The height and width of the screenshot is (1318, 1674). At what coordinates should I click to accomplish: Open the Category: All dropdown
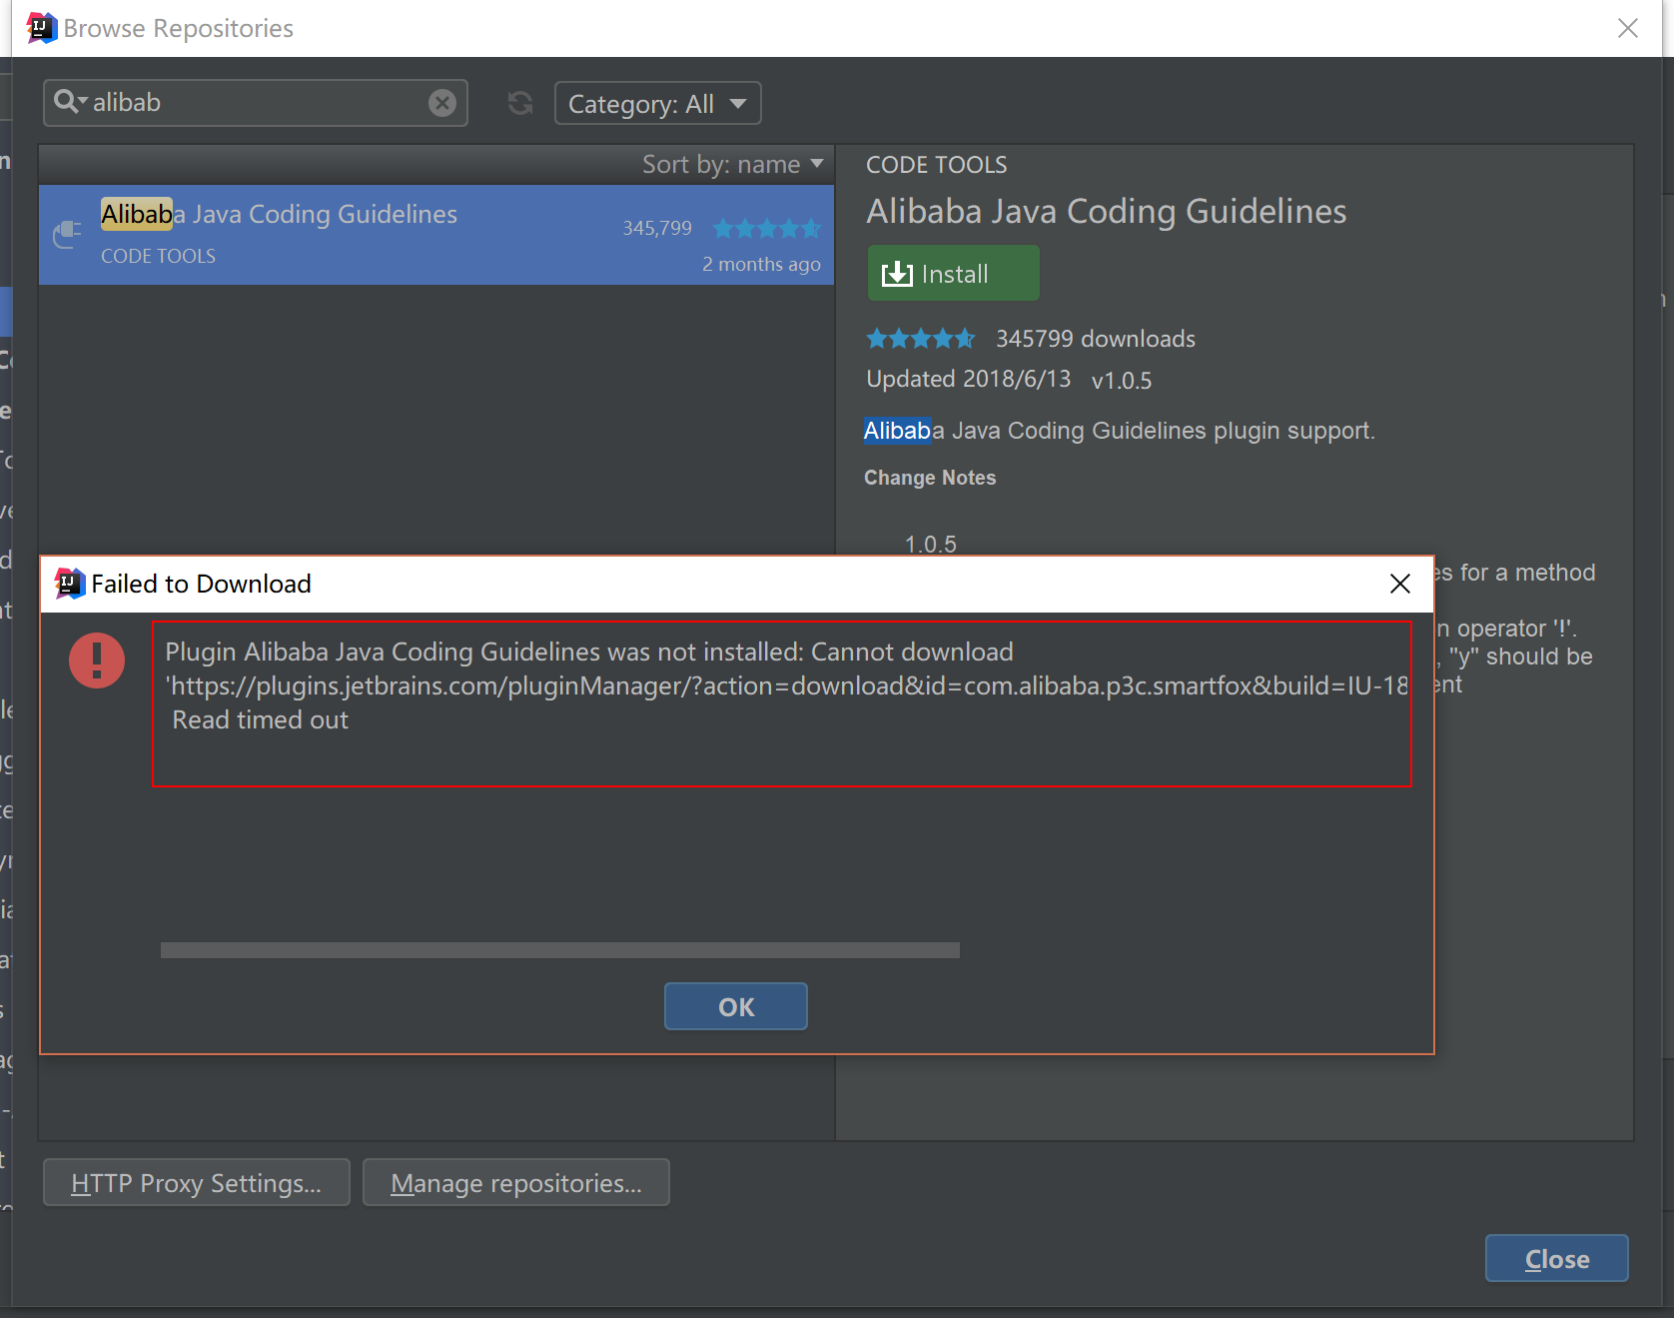(x=658, y=103)
